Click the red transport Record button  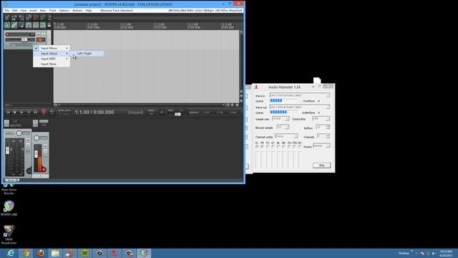point(44,113)
